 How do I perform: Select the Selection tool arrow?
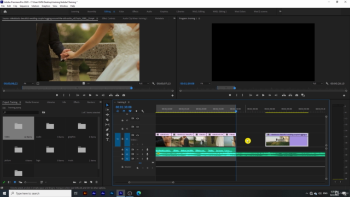point(107,105)
